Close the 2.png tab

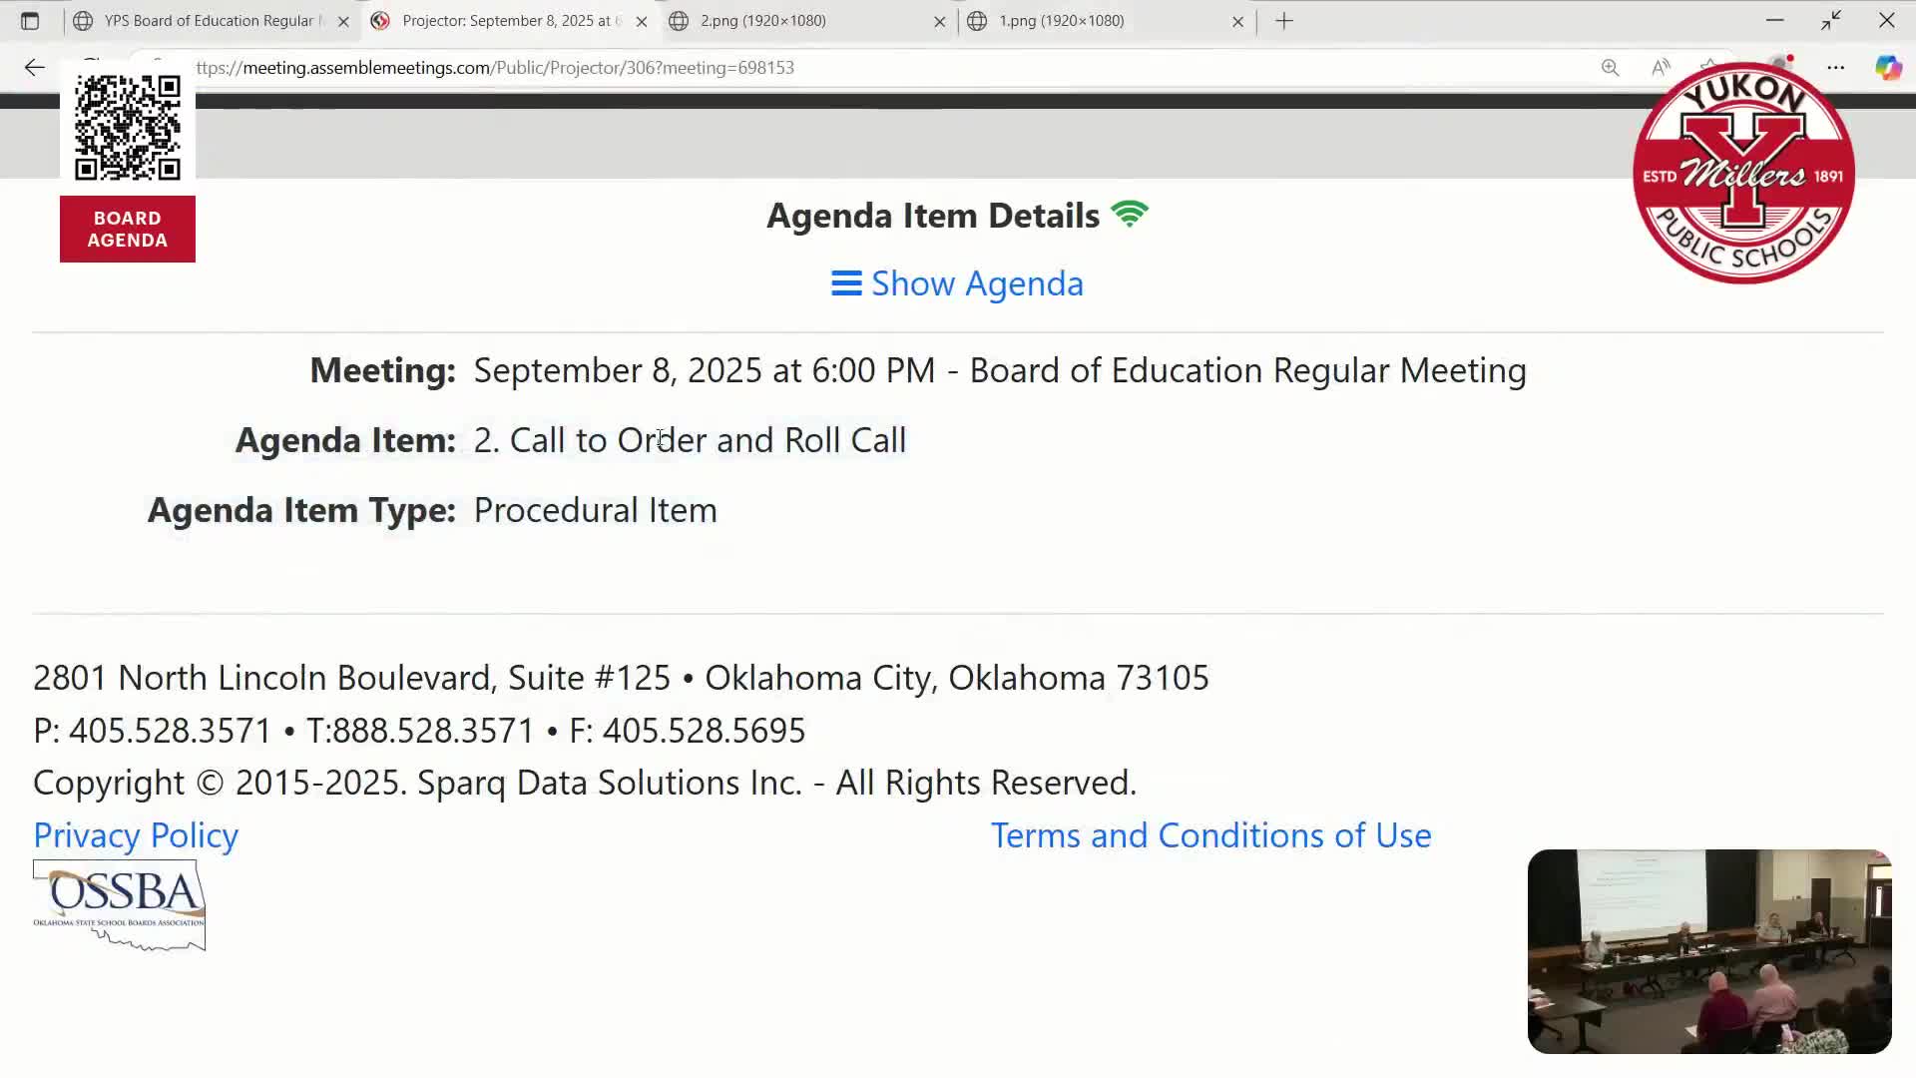[x=939, y=21]
